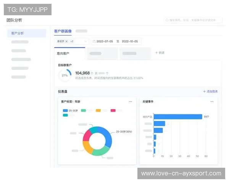The width and height of the screenshot is (229, 183).
Task: Click the 104,968 customer count
Action: click(82, 73)
